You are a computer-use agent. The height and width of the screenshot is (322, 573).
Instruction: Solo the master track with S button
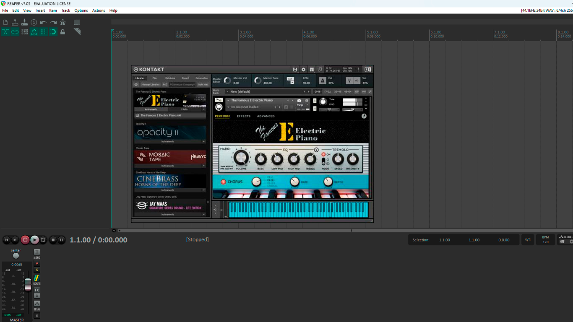(x=37, y=270)
